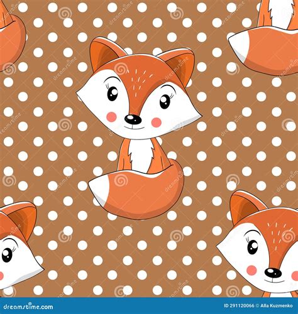Click the central sitting fox illustration
The image size is (298, 314).
pos(140,127)
